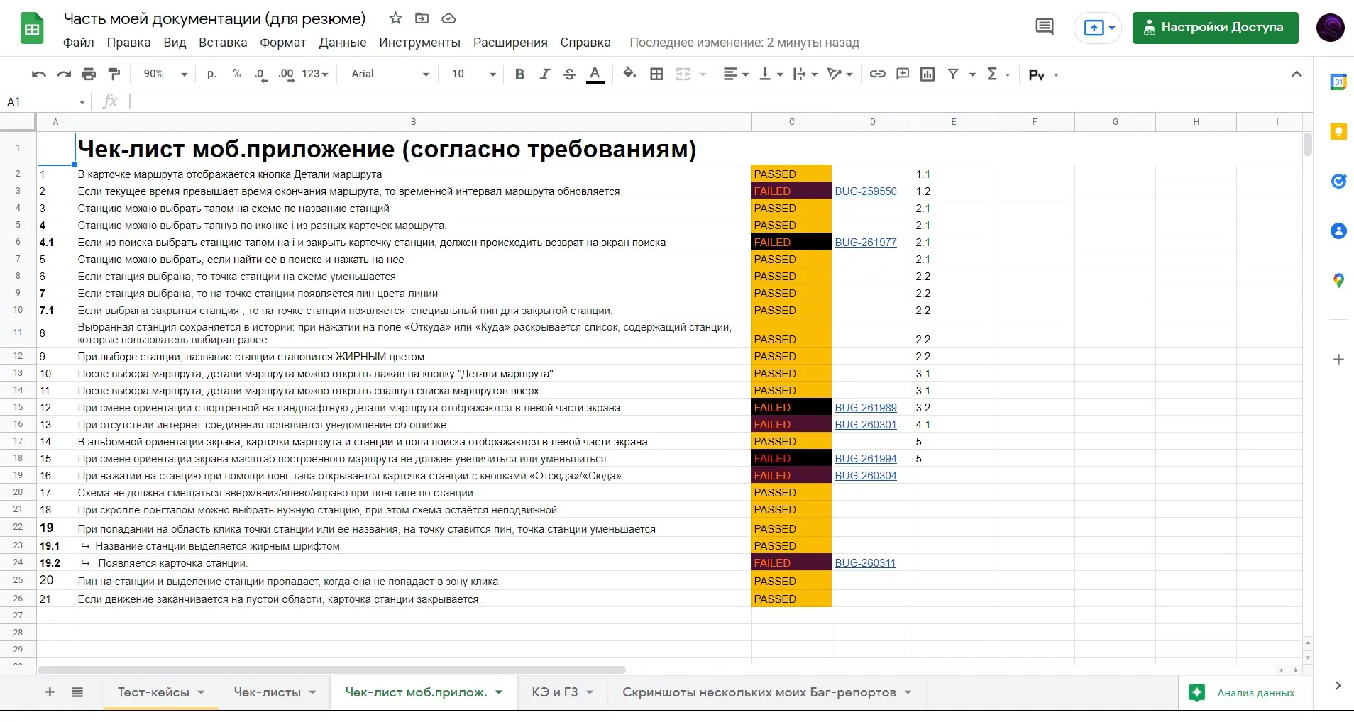1354x722 pixels.
Task: Expand the filter views arrow
Action: click(x=972, y=74)
